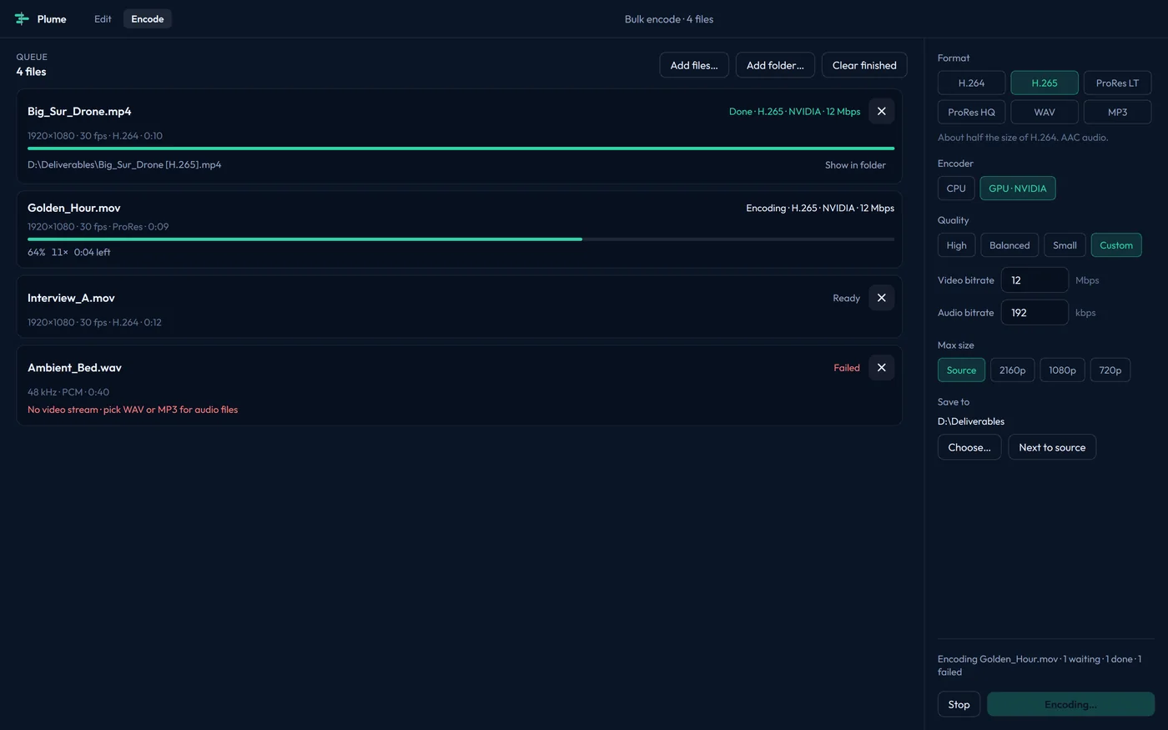
Task: Stop the current encoding job
Action: 959,704
